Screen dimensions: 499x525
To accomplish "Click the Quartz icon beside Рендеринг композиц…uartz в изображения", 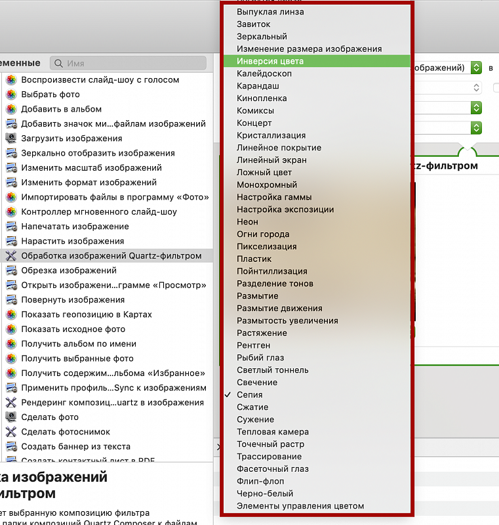I will pyautogui.click(x=11, y=402).
